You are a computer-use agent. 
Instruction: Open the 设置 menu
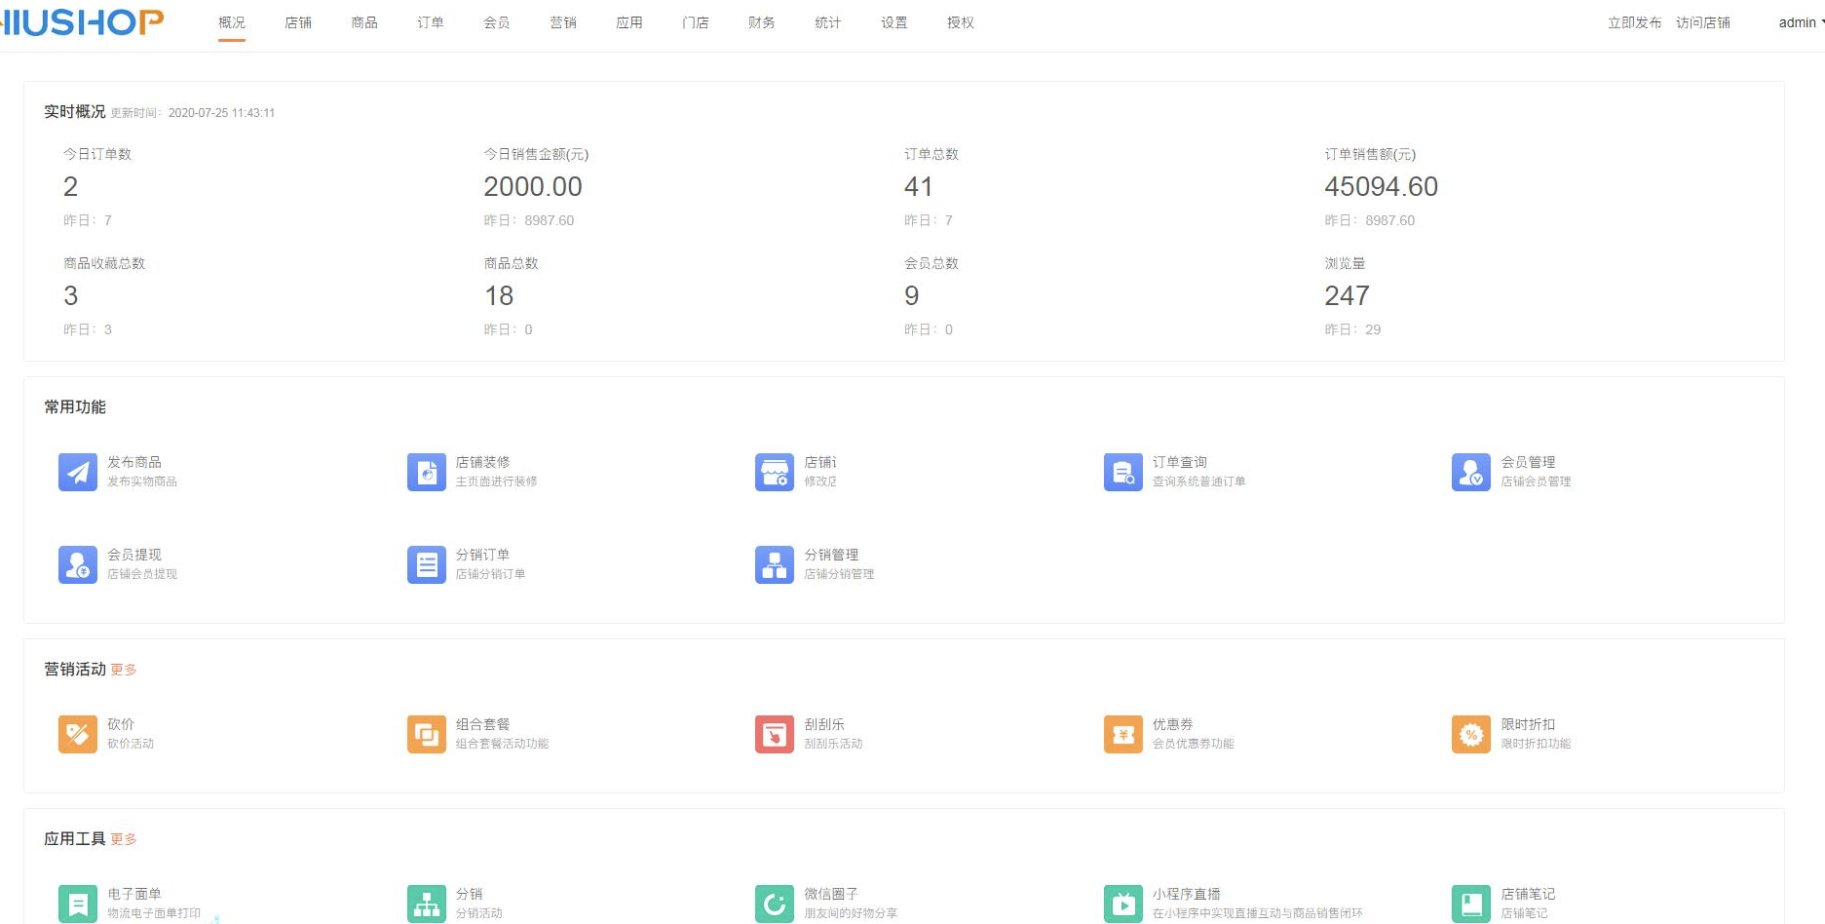tap(894, 22)
